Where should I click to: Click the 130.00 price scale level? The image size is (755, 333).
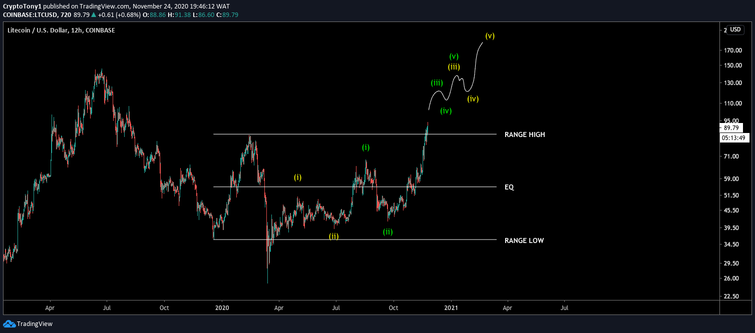(734, 81)
